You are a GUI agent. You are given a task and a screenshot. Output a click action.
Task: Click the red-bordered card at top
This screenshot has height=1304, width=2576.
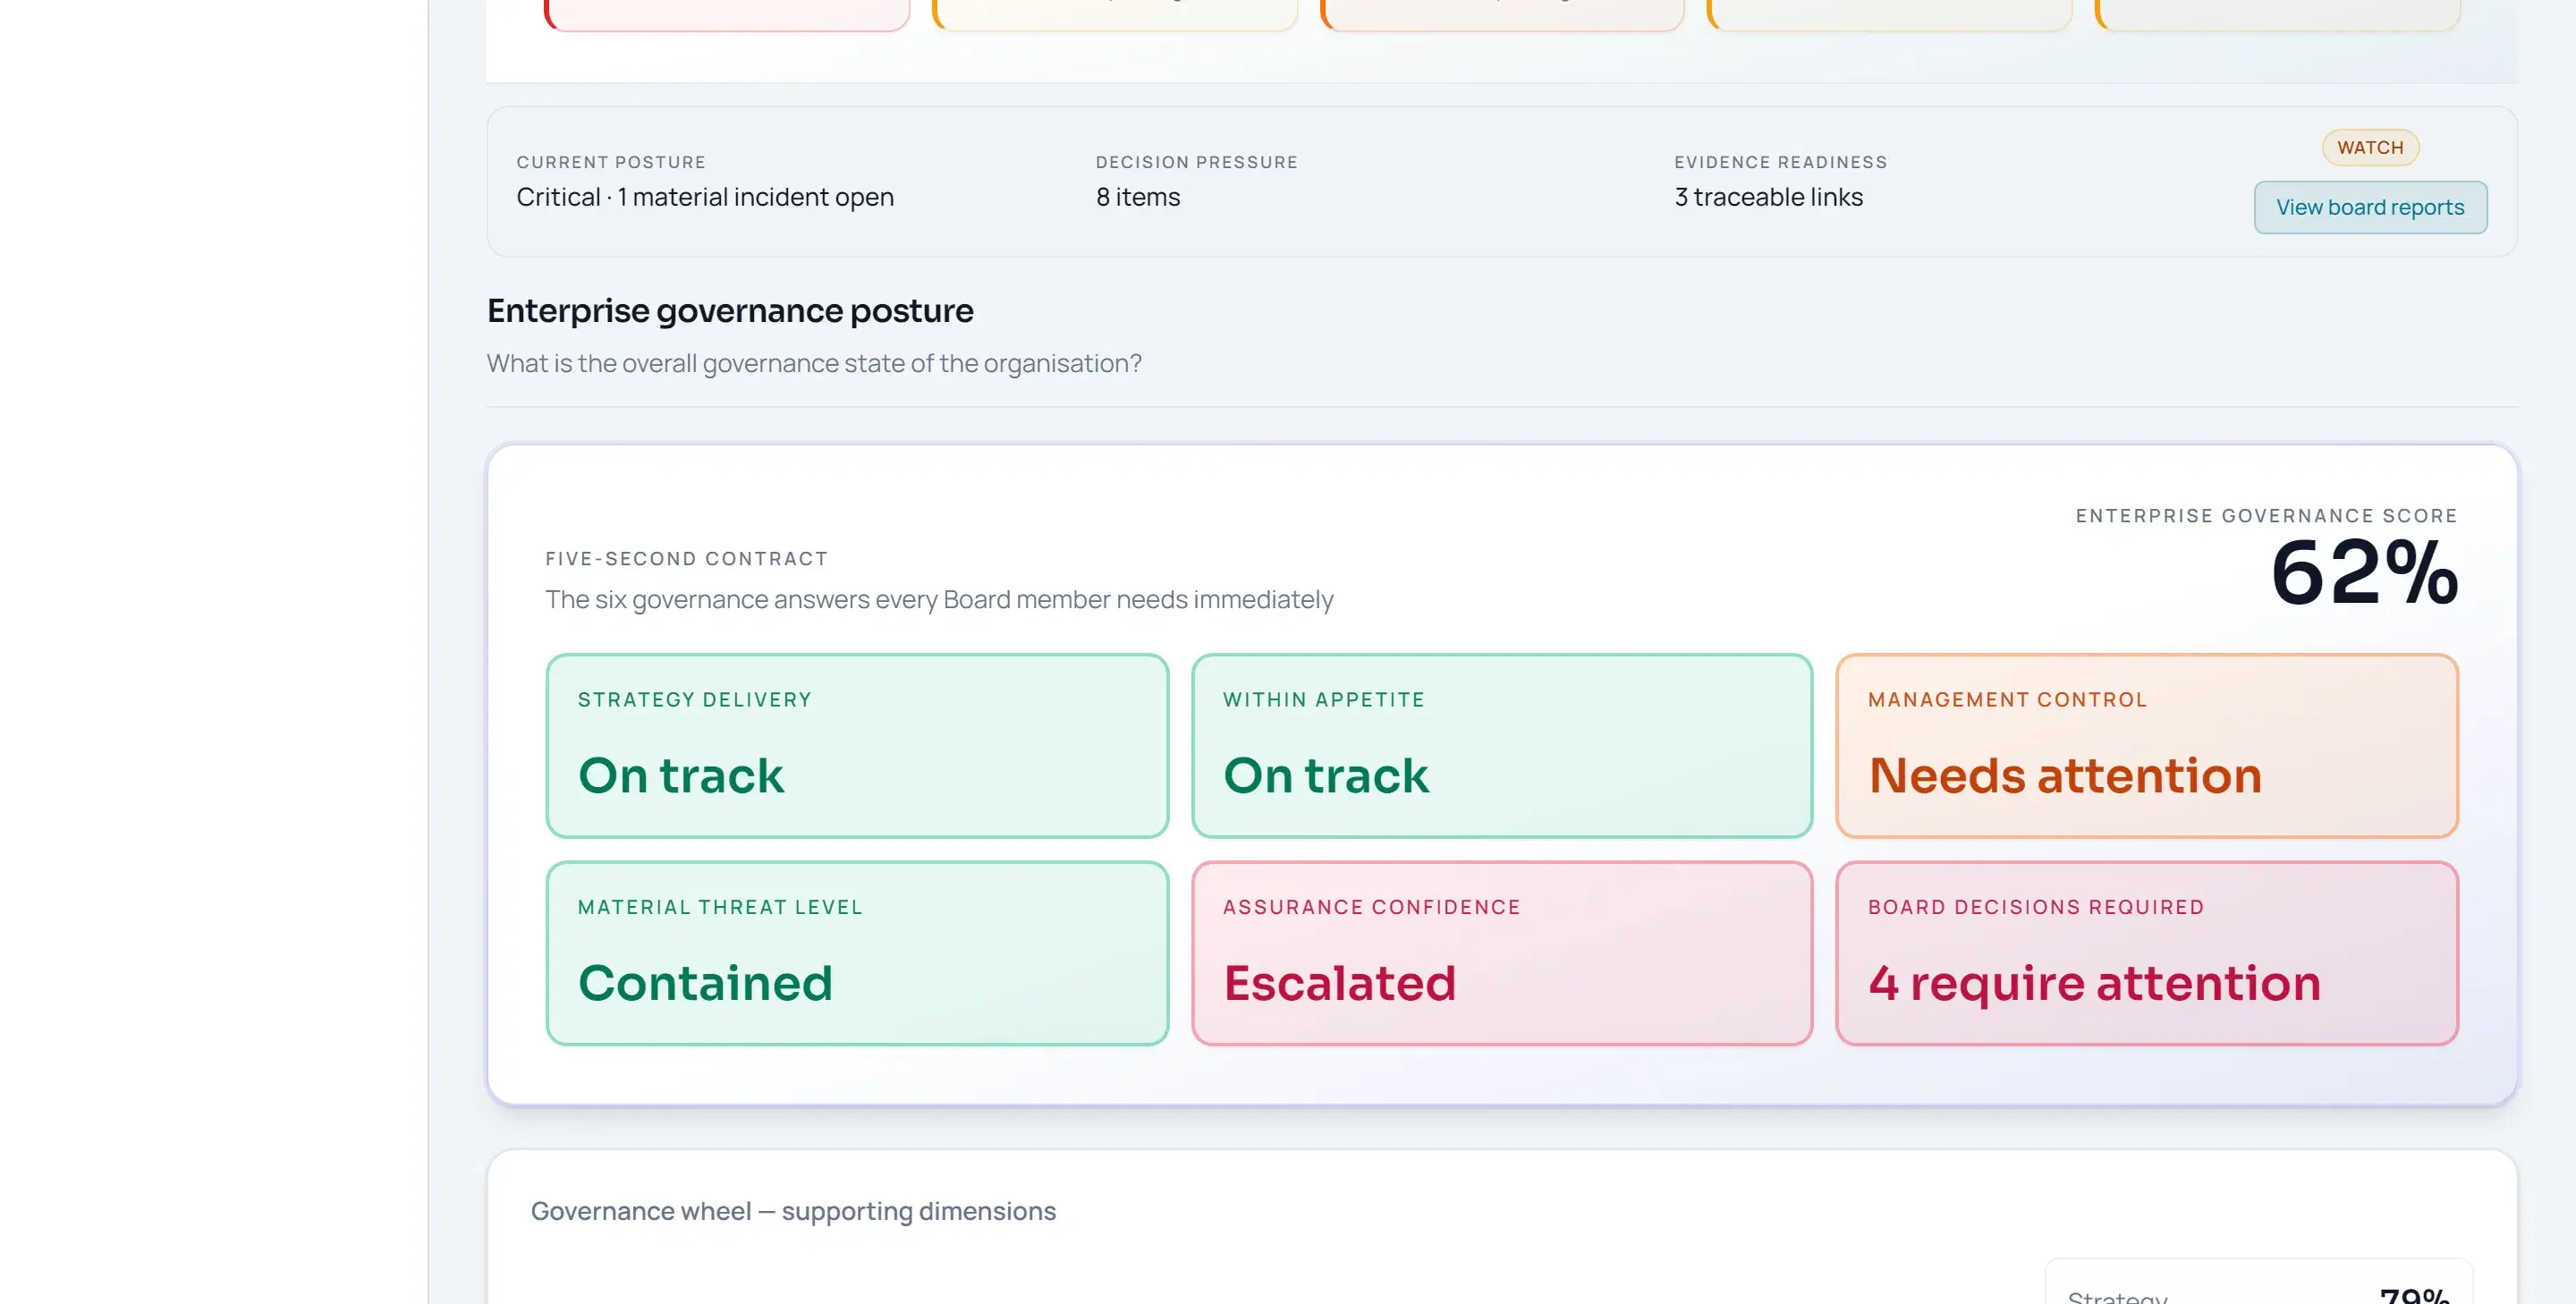pyautogui.click(x=727, y=14)
